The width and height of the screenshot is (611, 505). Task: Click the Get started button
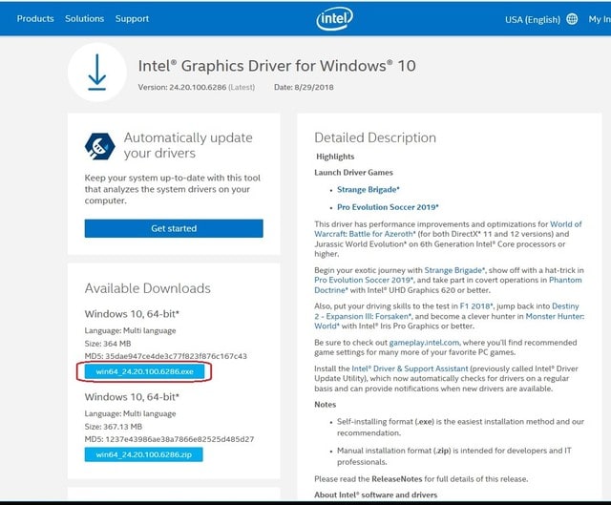click(174, 228)
